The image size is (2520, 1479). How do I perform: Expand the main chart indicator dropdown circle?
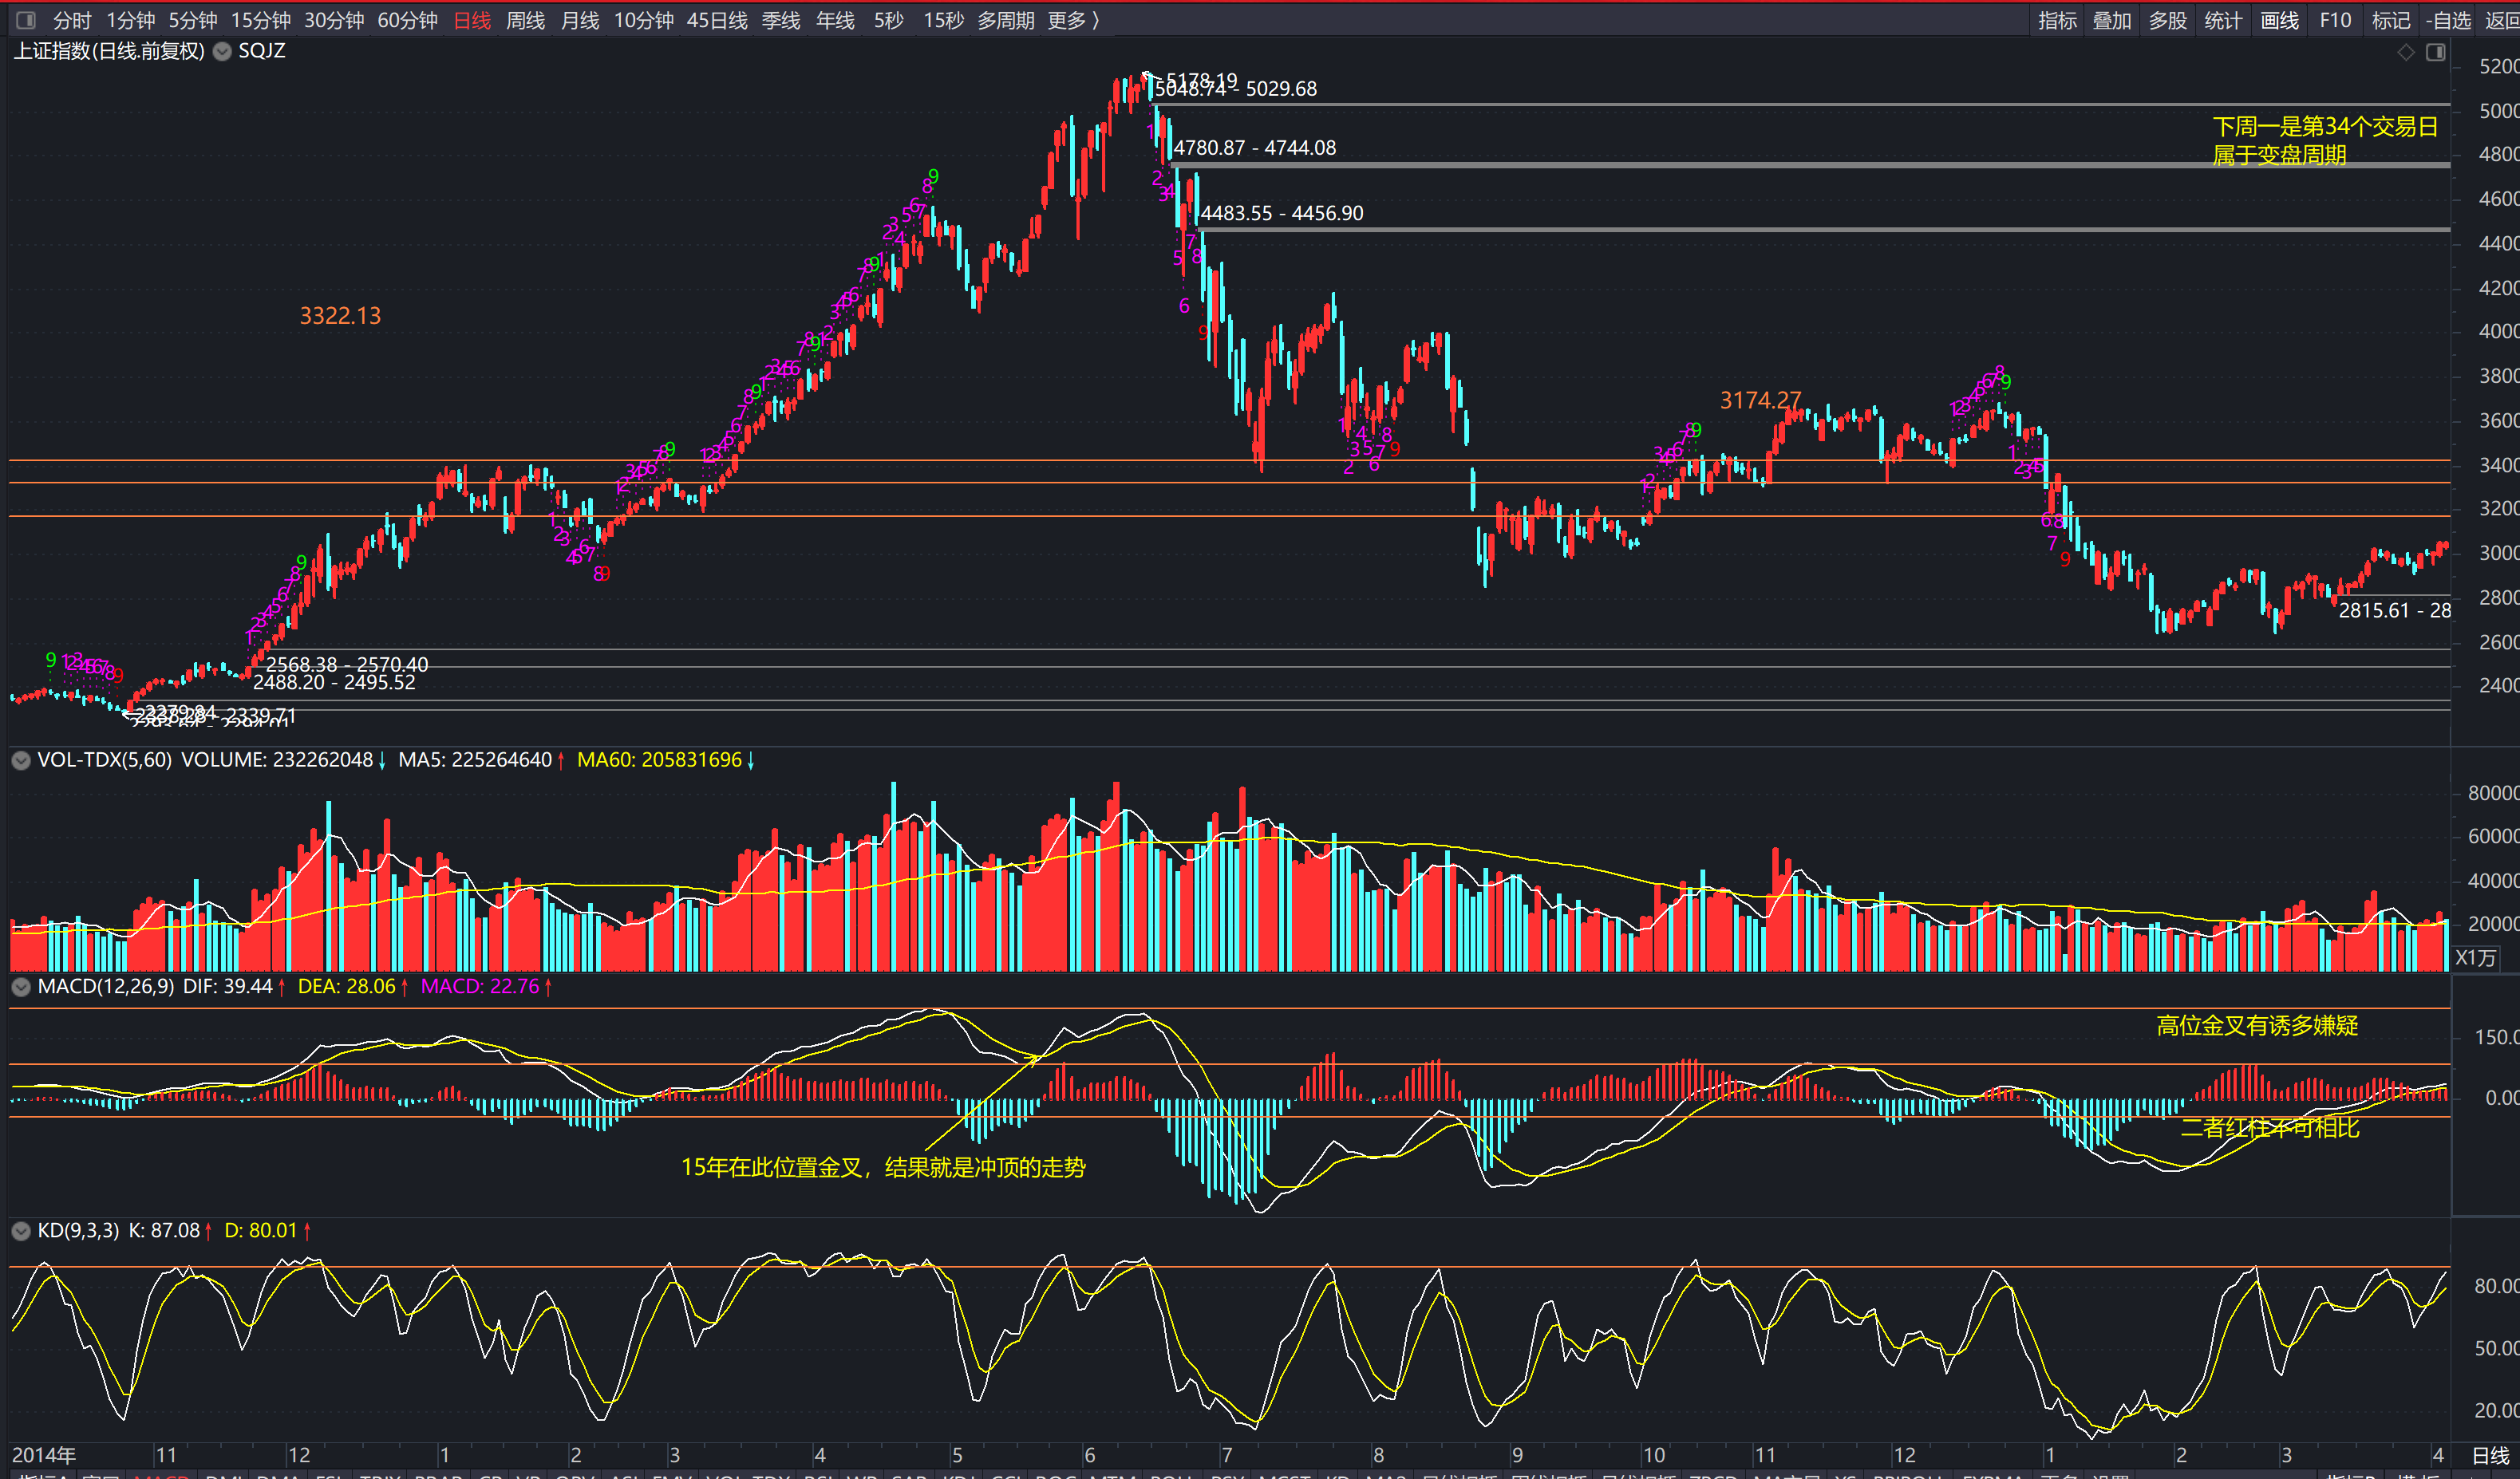tap(222, 51)
